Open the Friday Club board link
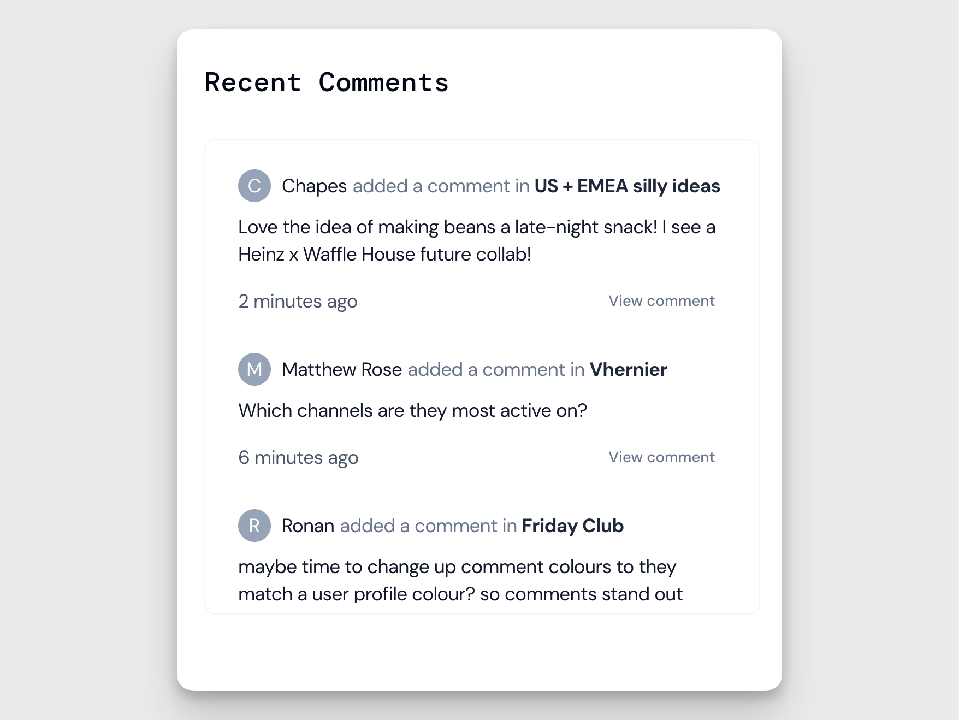The width and height of the screenshot is (959, 720). click(572, 526)
